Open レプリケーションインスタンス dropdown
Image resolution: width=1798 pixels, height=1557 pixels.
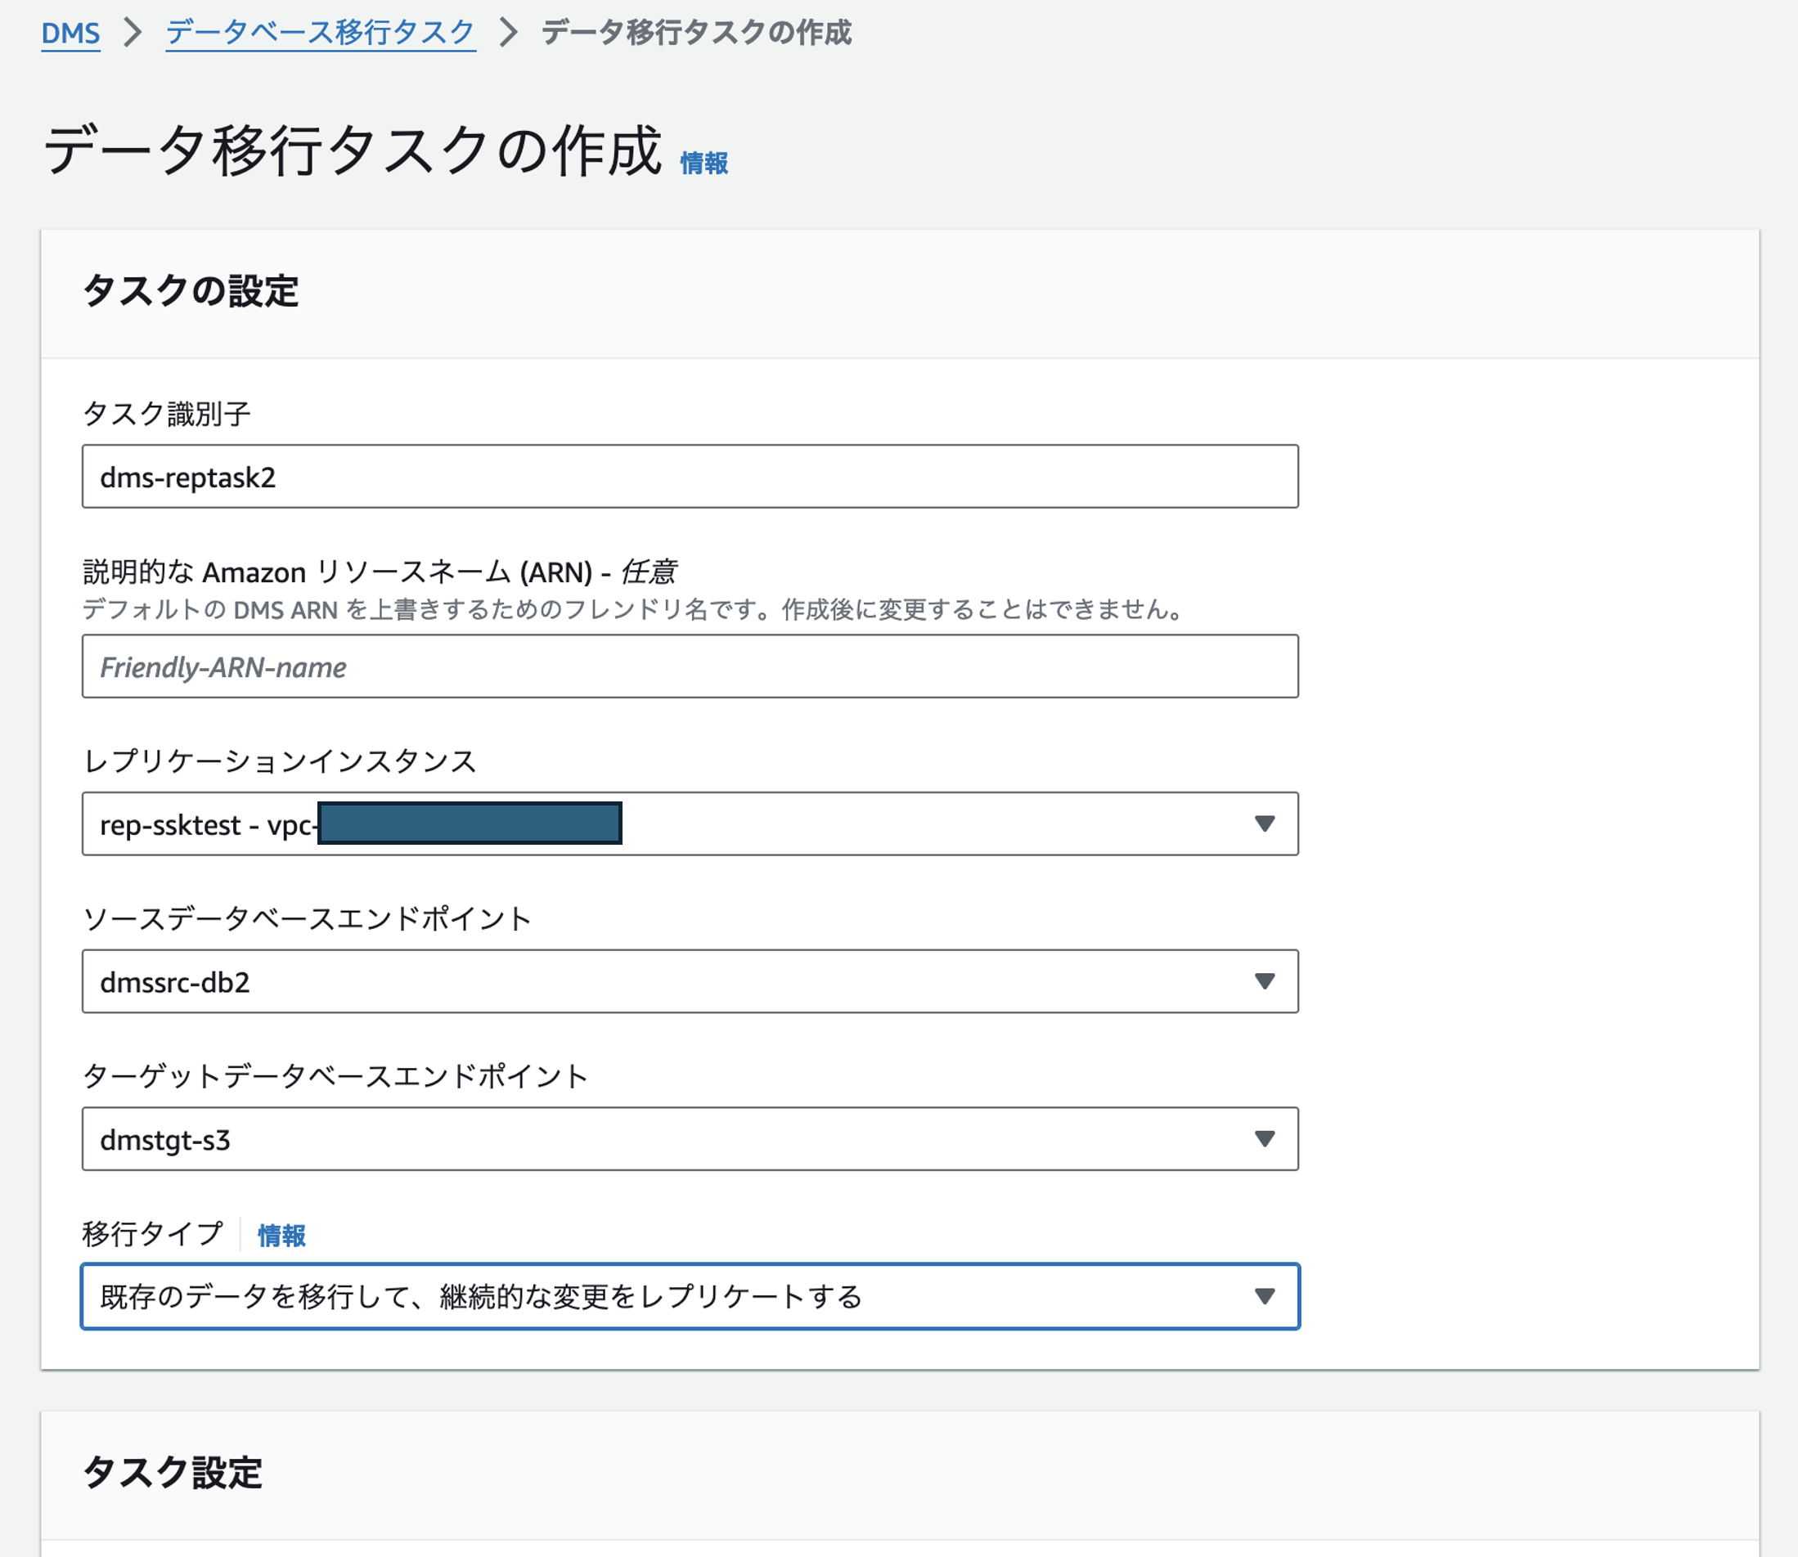click(x=869, y=823)
